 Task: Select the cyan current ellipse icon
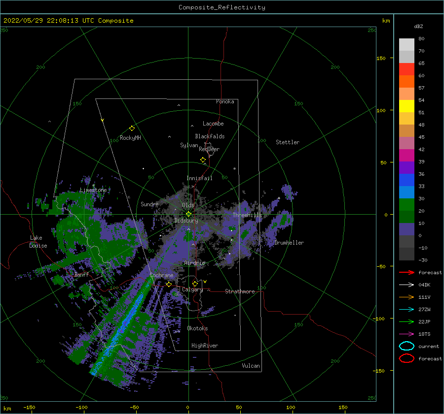tap(407, 346)
